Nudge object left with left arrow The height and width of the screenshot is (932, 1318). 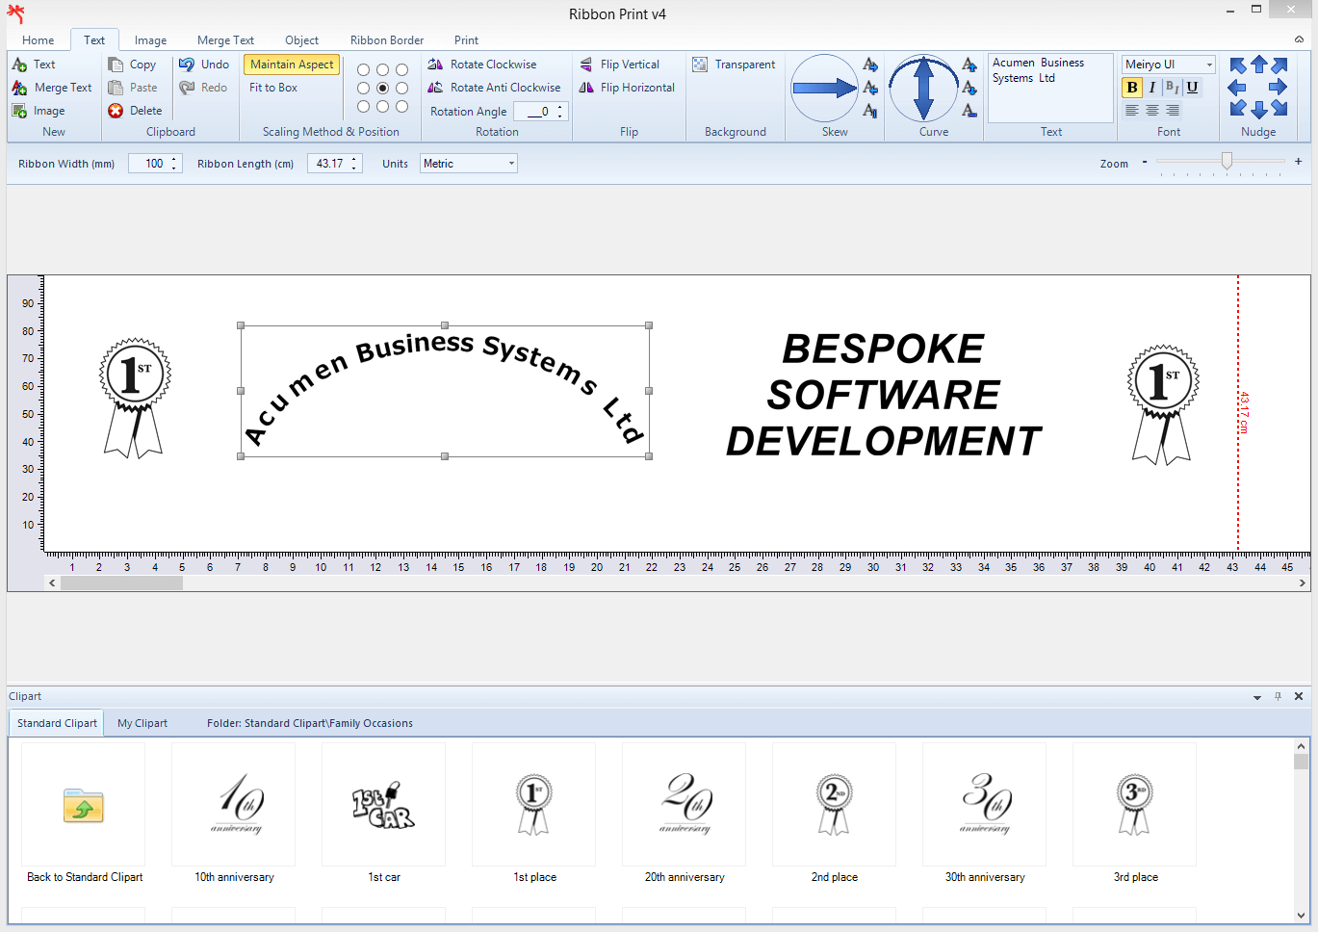[1237, 88]
